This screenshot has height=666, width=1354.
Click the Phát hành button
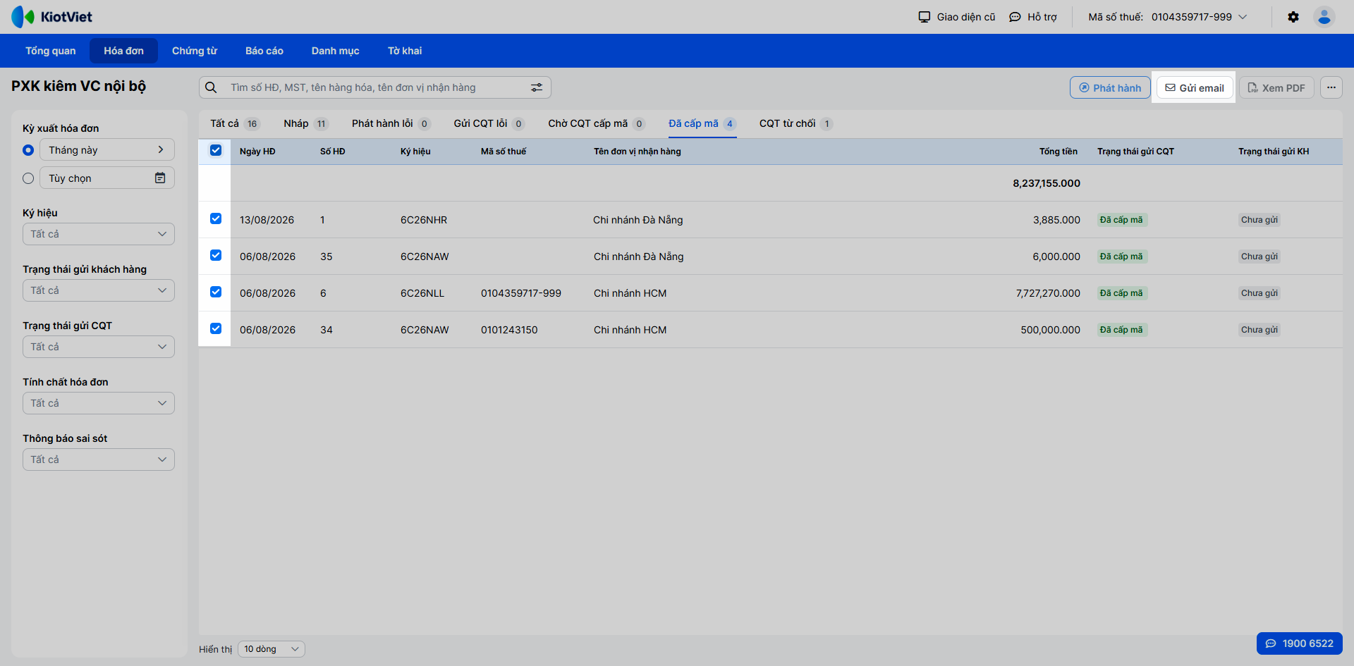1110,87
